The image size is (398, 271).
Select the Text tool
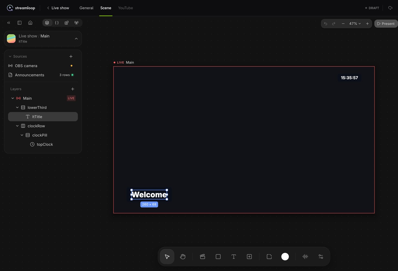click(234, 256)
